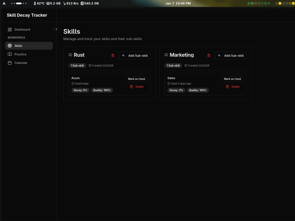Viewport: 295px width, 221px height.
Task: Click the WORKSPACE sidebar header
Action: pyautogui.click(x=16, y=38)
